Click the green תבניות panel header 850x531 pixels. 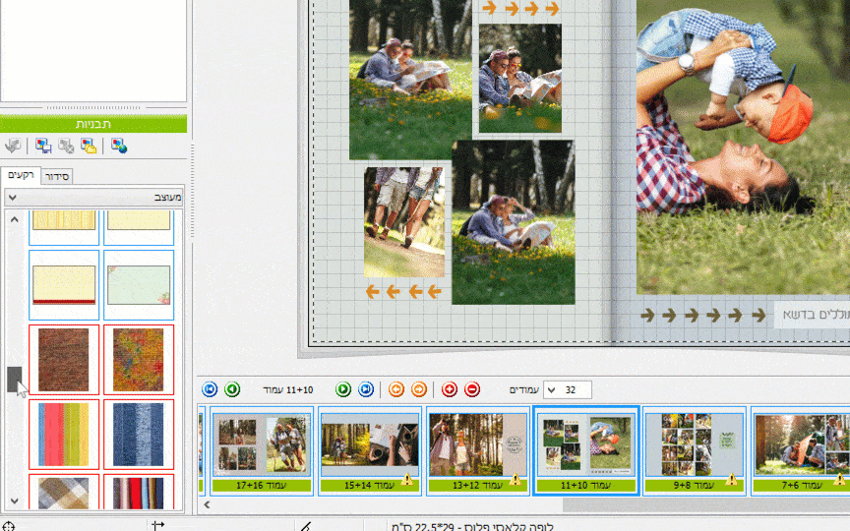pos(92,125)
